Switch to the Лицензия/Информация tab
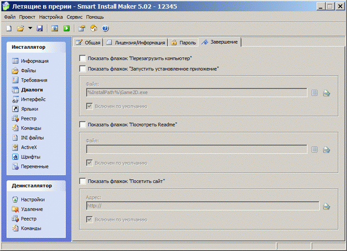347x251 pixels. tap(135, 43)
